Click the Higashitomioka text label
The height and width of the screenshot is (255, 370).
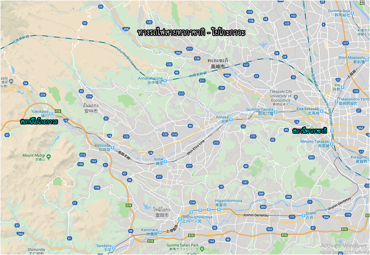coord(228,201)
